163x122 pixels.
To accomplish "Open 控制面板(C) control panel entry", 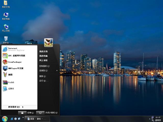I will tap(44, 66).
